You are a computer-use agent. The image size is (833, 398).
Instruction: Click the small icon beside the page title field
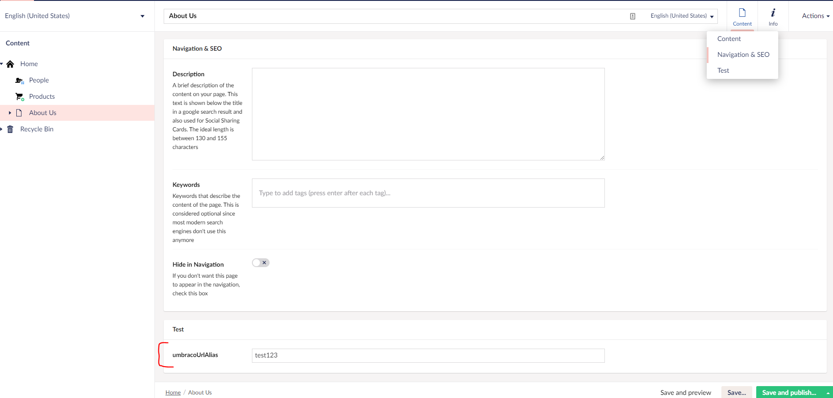[x=632, y=16]
